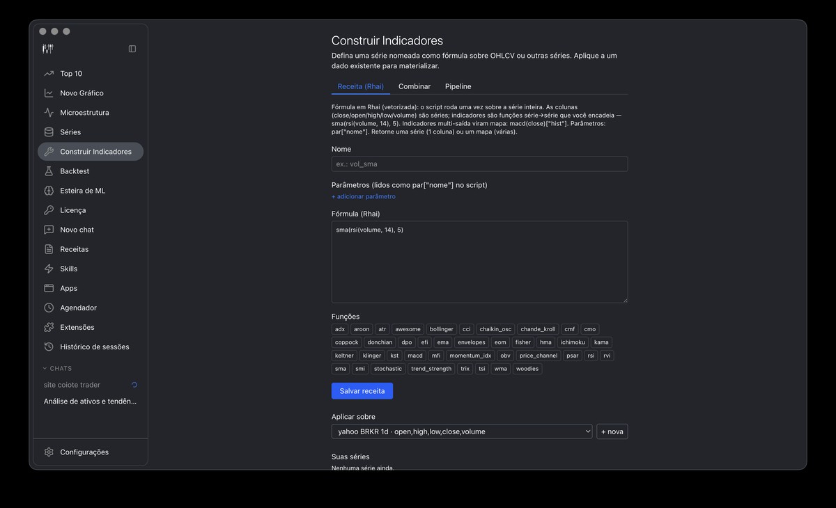Open Configurações at the sidebar bottom
The height and width of the screenshot is (508, 836).
pyautogui.click(x=91, y=452)
